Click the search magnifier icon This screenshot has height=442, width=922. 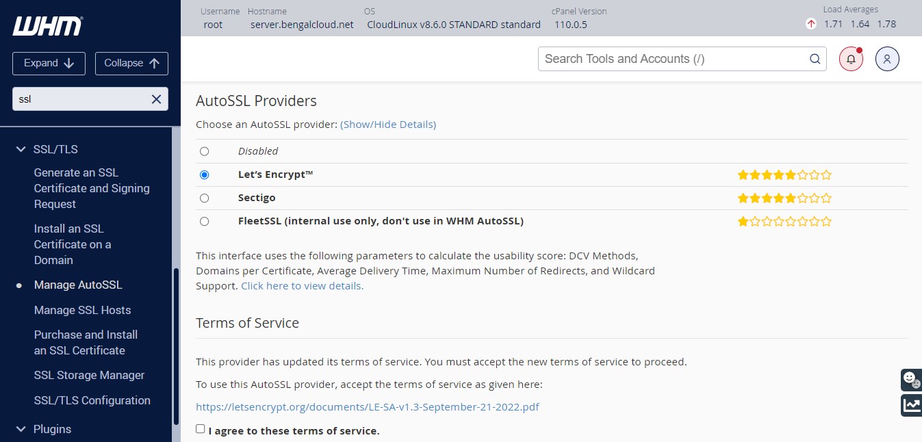[815, 59]
